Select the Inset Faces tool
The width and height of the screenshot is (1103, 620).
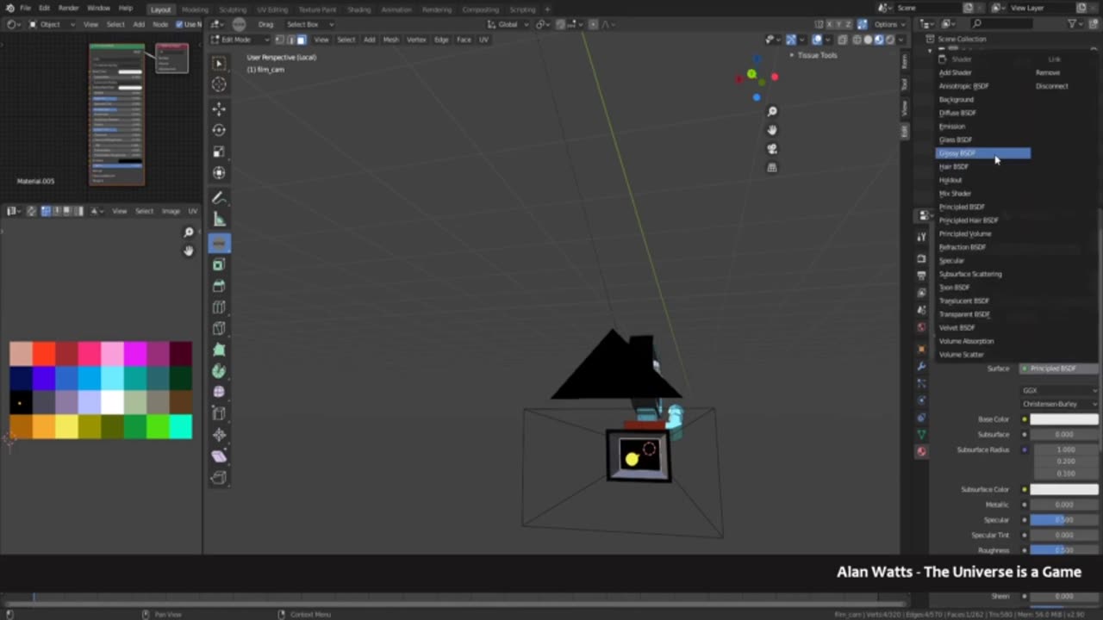click(219, 264)
